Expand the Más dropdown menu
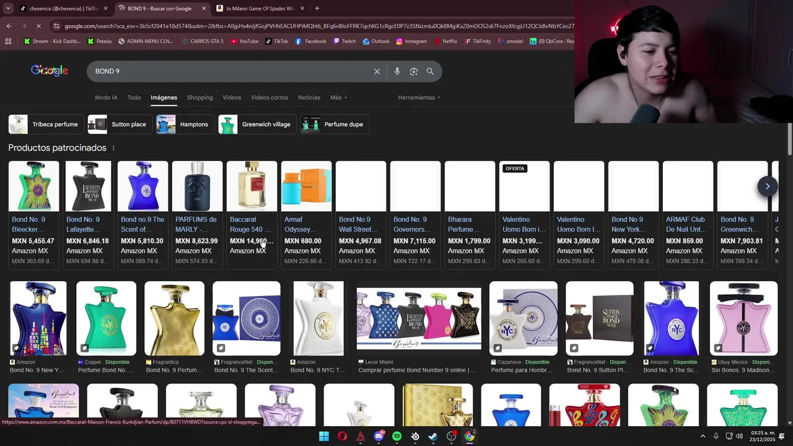Viewport: 793px width, 446px height. [338, 98]
